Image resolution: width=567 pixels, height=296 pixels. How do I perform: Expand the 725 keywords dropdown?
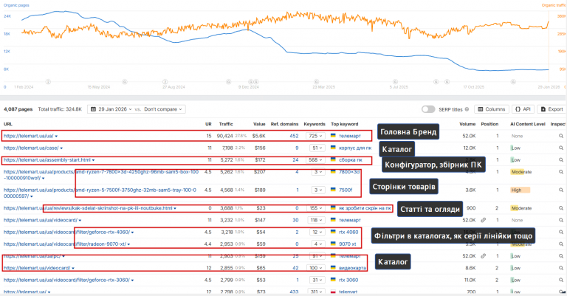315,136
